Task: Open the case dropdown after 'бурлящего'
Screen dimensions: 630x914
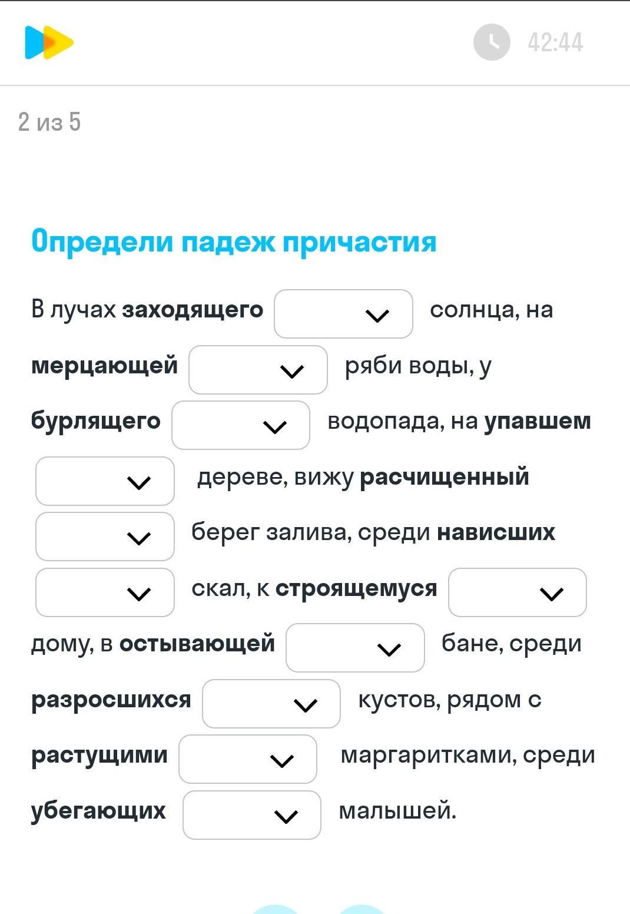Action: (241, 425)
